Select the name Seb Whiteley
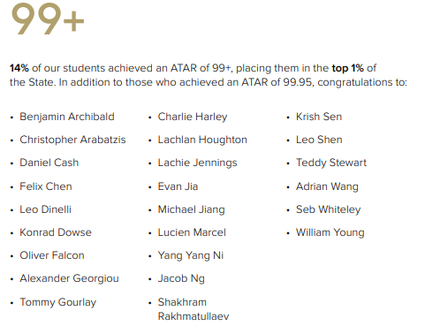 [328, 209]
